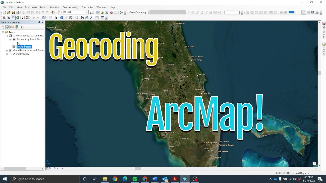
Task: Open the Catalog window toolbar icon
Action: click(102, 12)
